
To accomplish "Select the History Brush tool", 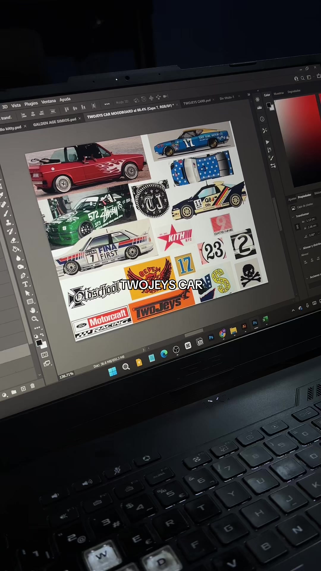I will [x=11, y=231].
